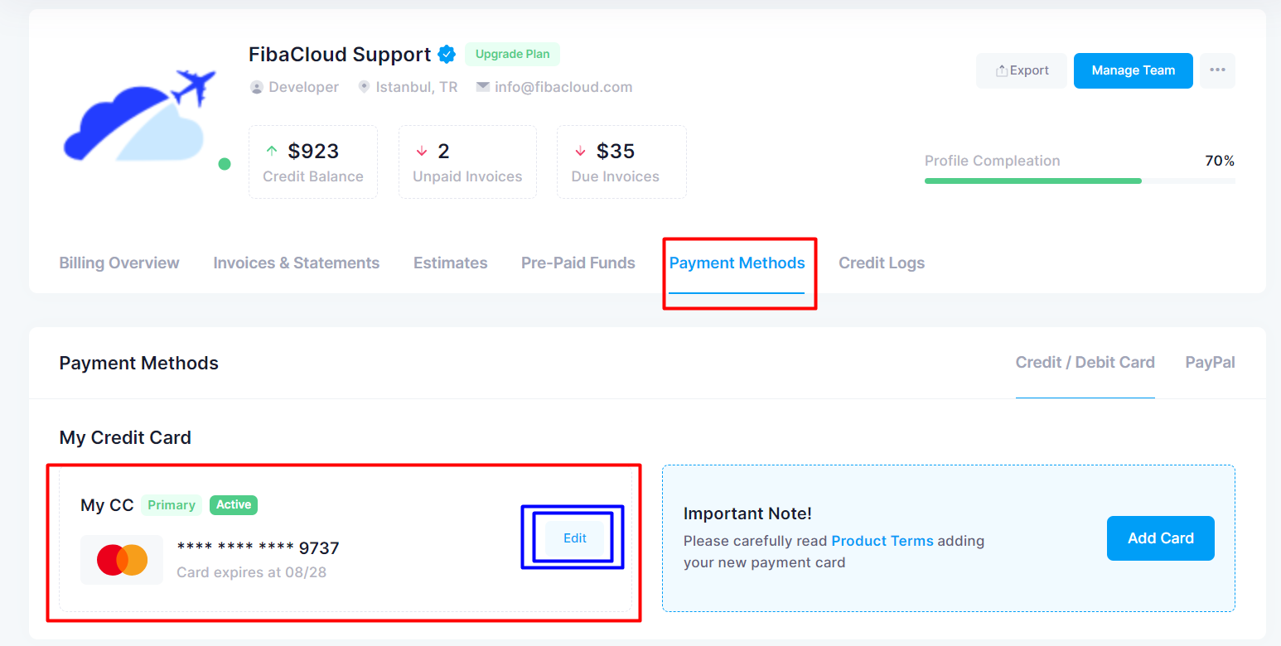The width and height of the screenshot is (1281, 646).
Task: Click the green online status dot
Action: [x=224, y=164]
